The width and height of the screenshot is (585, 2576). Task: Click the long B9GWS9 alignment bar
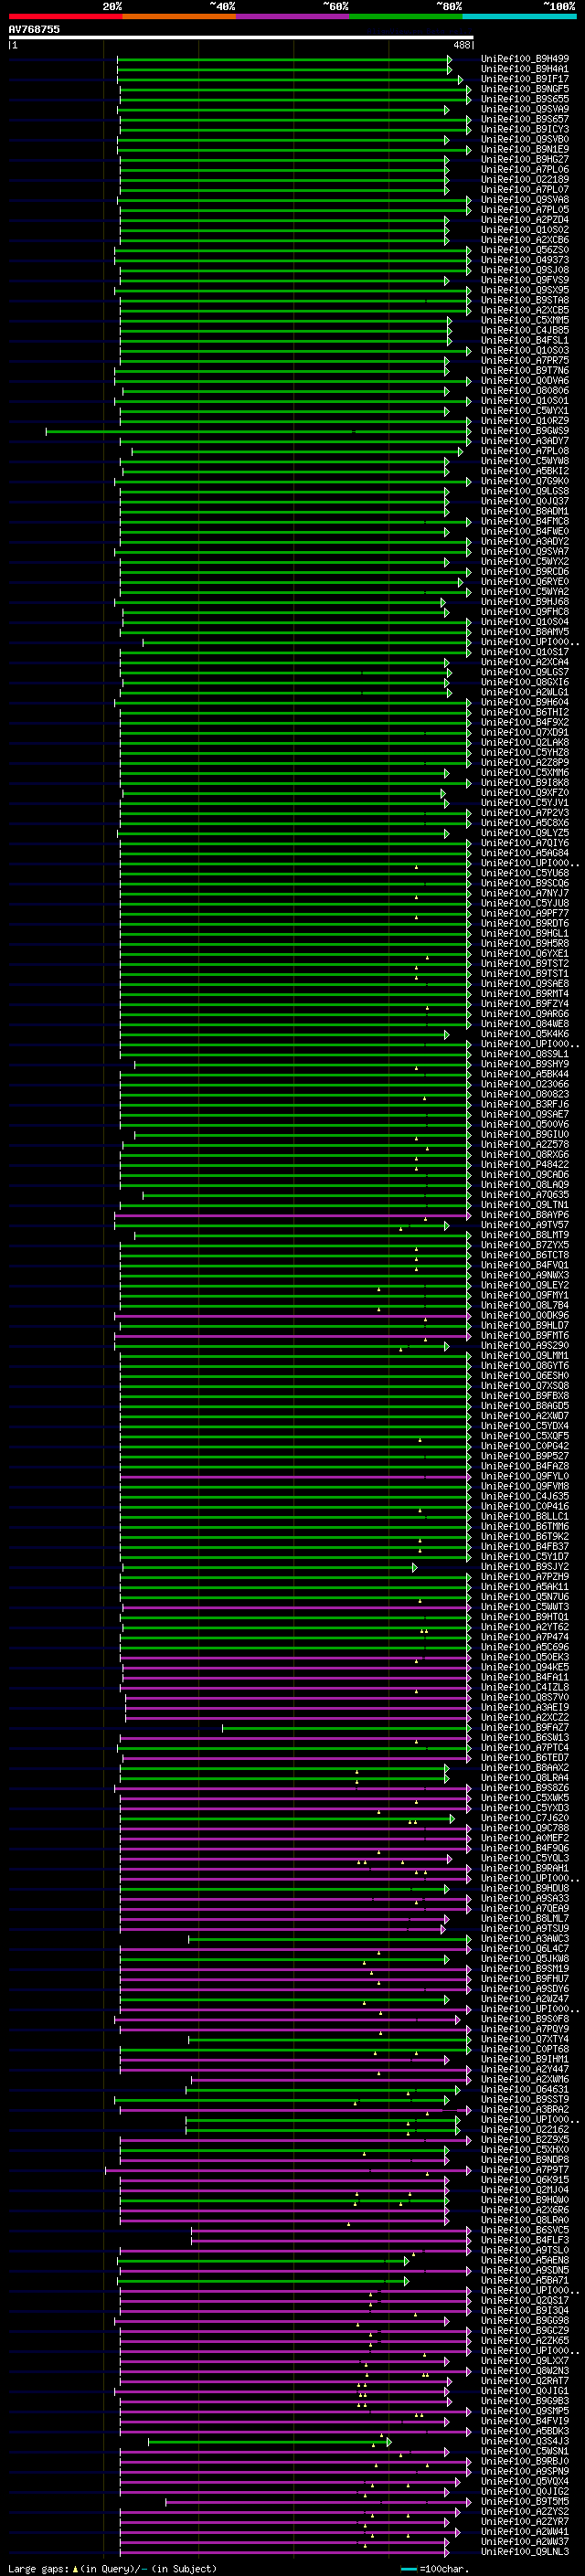[x=257, y=431]
